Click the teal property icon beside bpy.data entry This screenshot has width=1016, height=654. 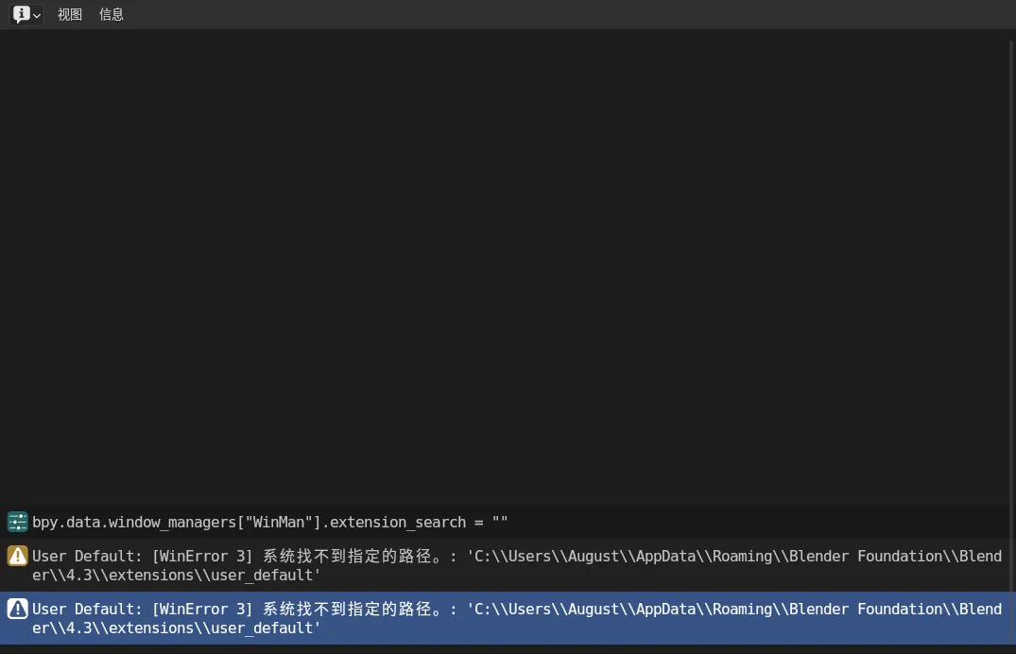point(17,522)
